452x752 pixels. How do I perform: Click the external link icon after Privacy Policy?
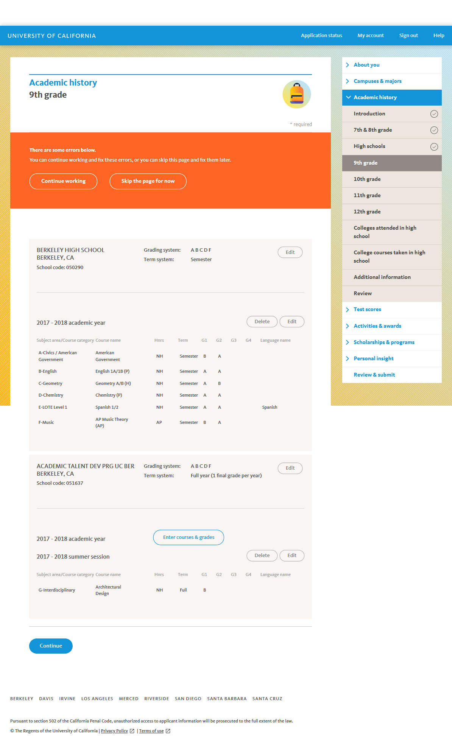coord(132,731)
